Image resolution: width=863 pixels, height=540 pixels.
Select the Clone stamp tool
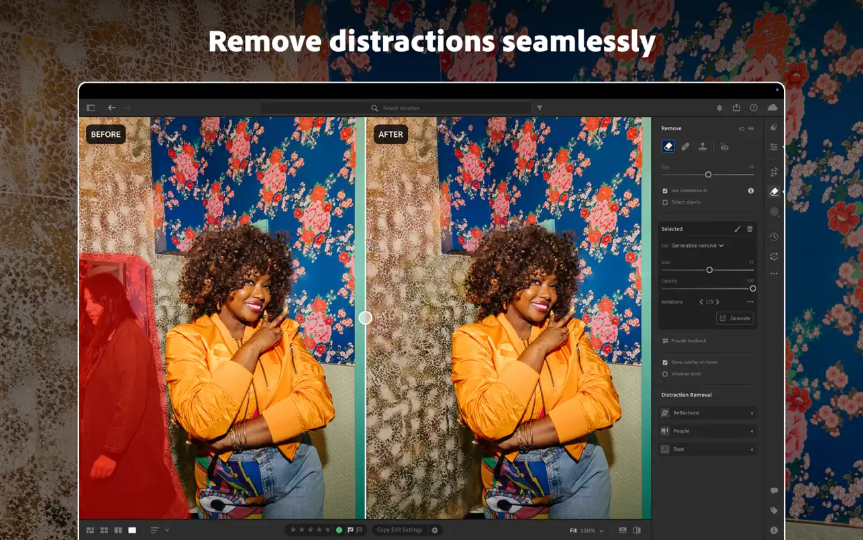click(703, 146)
